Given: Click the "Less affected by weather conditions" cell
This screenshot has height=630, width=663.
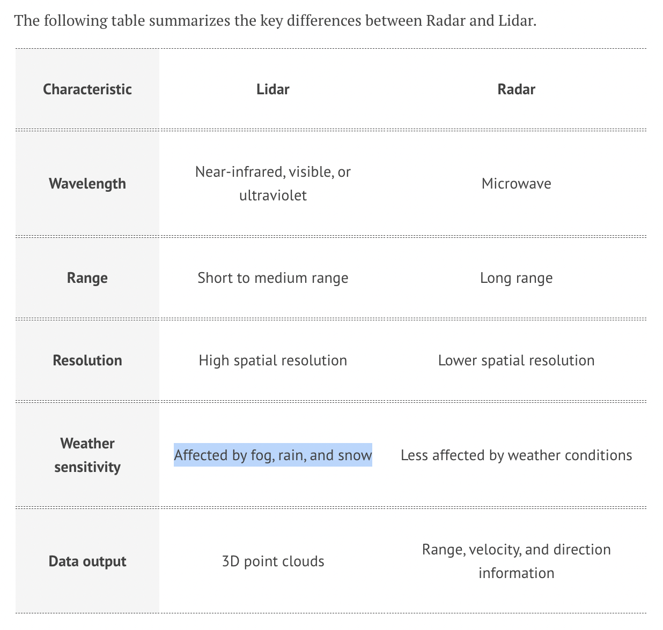Looking at the screenshot, I should pyautogui.click(x=516, y=455).
